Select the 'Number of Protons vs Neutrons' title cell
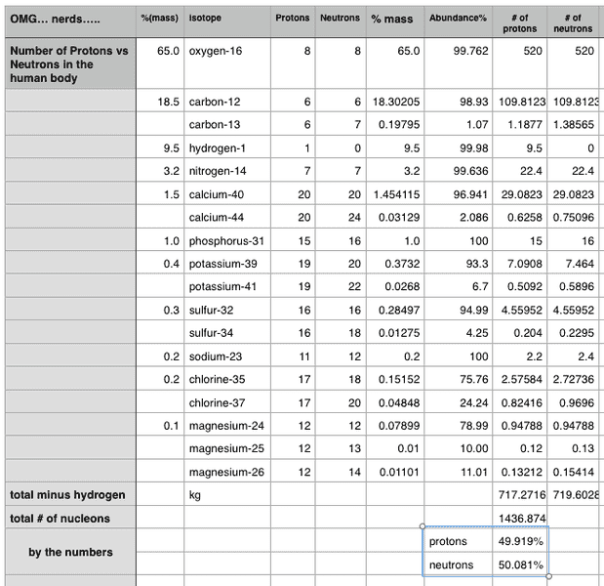 click(x=70, y=63)
